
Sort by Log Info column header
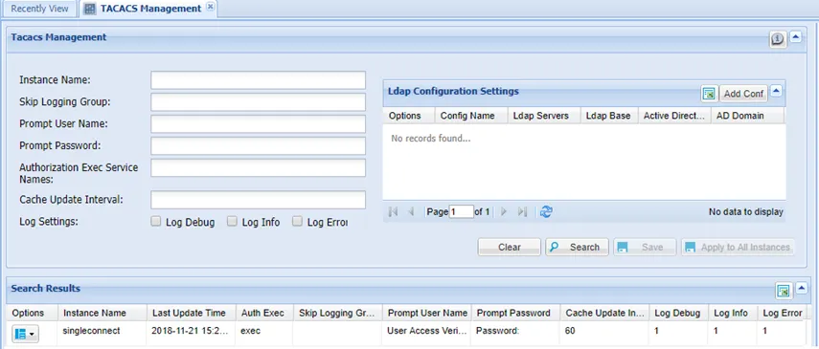[732, 313]
